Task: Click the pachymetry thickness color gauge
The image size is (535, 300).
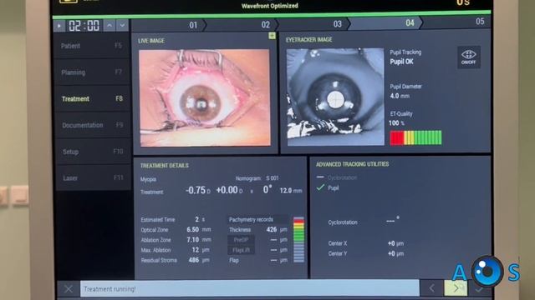Action: (x=299, y=240)
